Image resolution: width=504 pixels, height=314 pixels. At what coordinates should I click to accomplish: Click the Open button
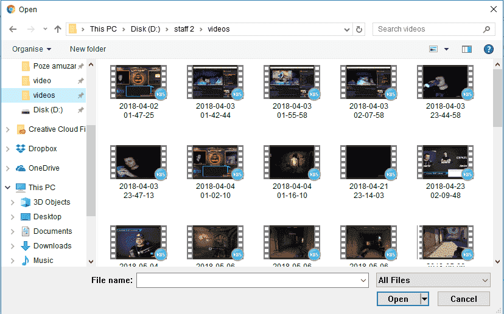tap(399, 299)
